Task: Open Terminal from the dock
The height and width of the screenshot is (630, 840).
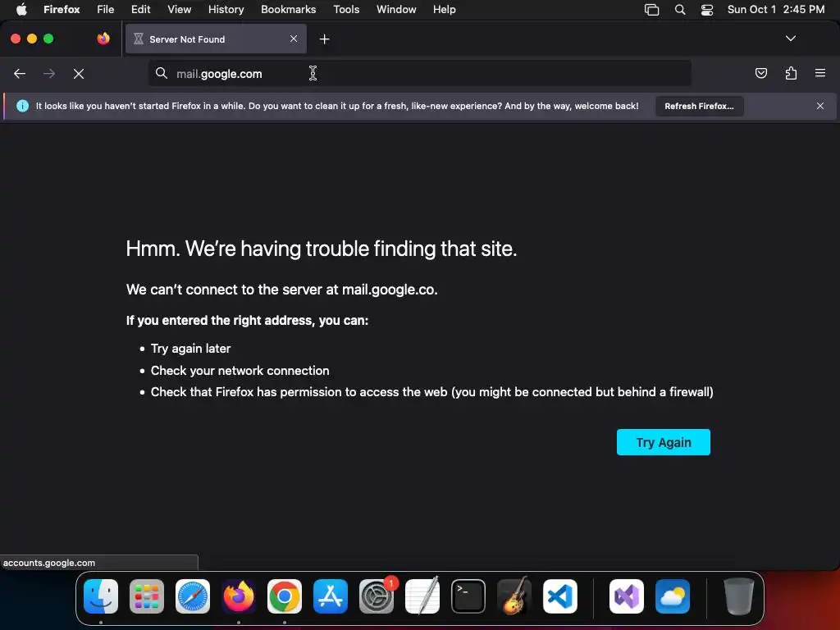Action: 468,596
